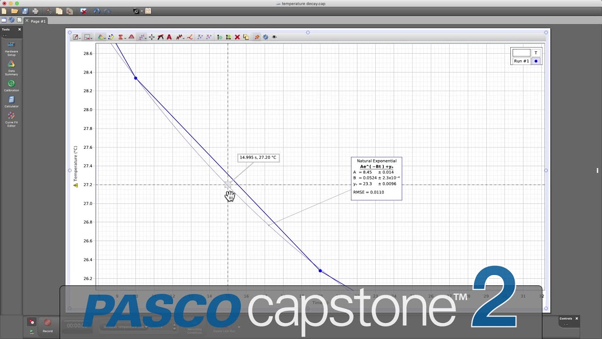The image size is (602, 339).
Task: Expand scale-to-fit options arrow
Action: click(x=79, y=38)
